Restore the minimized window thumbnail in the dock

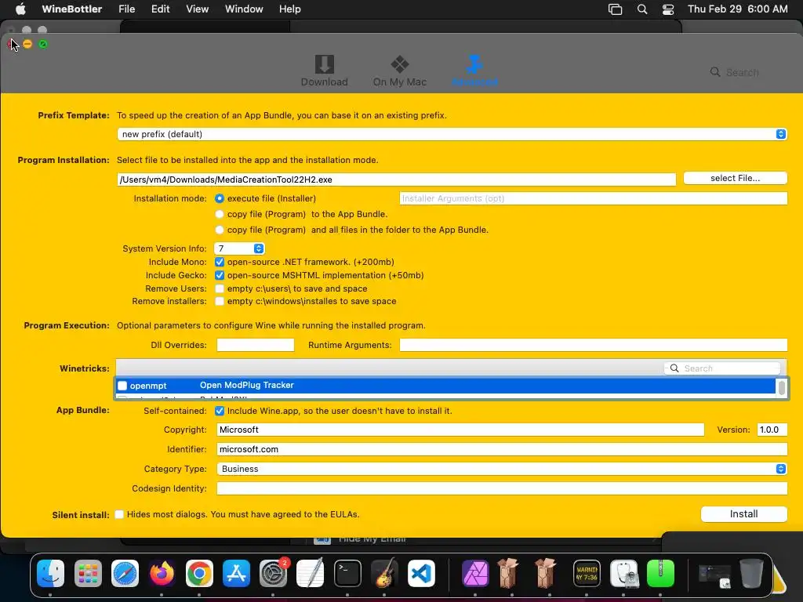pos(714,575)
